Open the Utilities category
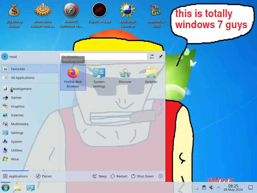 (x=29, y=150)
